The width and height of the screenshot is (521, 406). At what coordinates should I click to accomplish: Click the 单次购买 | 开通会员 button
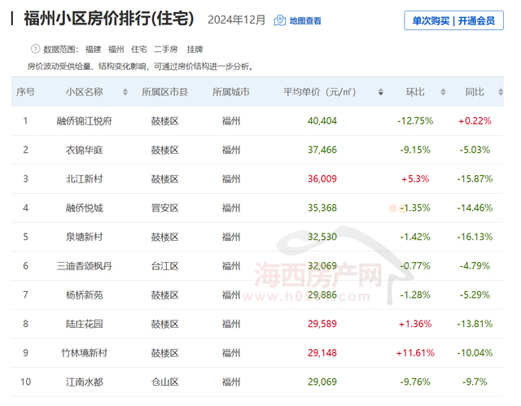coord(453,20)
